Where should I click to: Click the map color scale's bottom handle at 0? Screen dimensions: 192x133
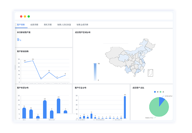click(95, 80)
